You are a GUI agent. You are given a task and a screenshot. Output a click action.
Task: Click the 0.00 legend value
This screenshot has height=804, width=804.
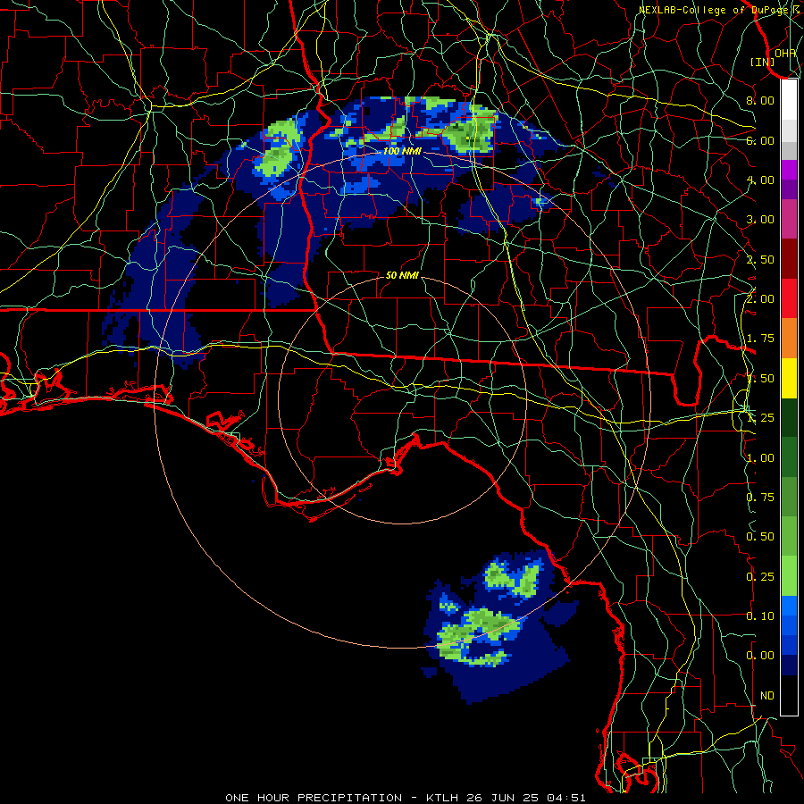click(760, 656)
